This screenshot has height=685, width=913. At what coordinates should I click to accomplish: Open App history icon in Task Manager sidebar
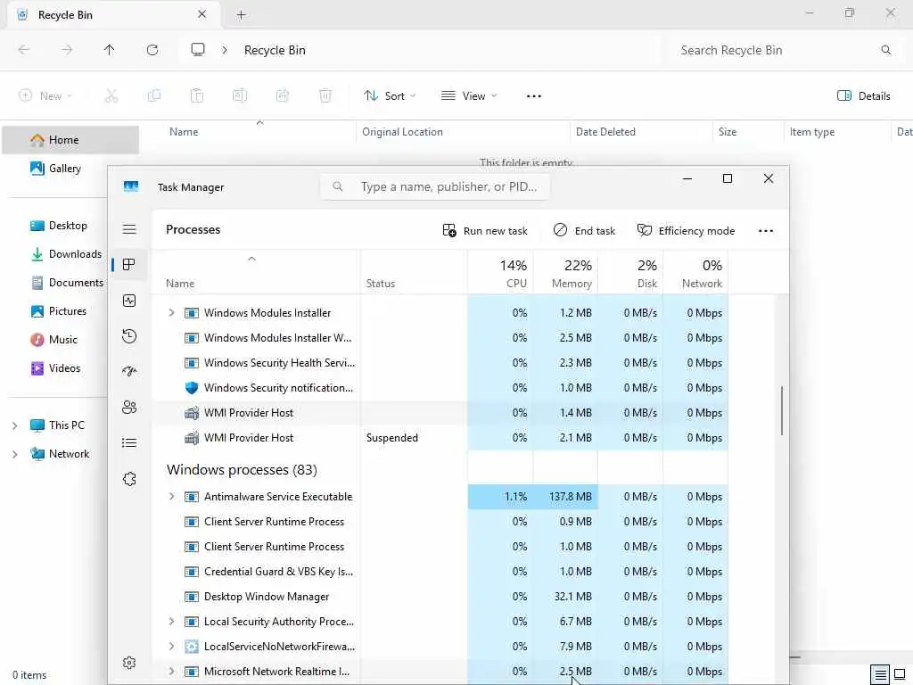[x=129, y=336]
